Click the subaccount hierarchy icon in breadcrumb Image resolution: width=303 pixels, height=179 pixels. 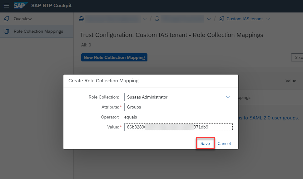[157, 19]
